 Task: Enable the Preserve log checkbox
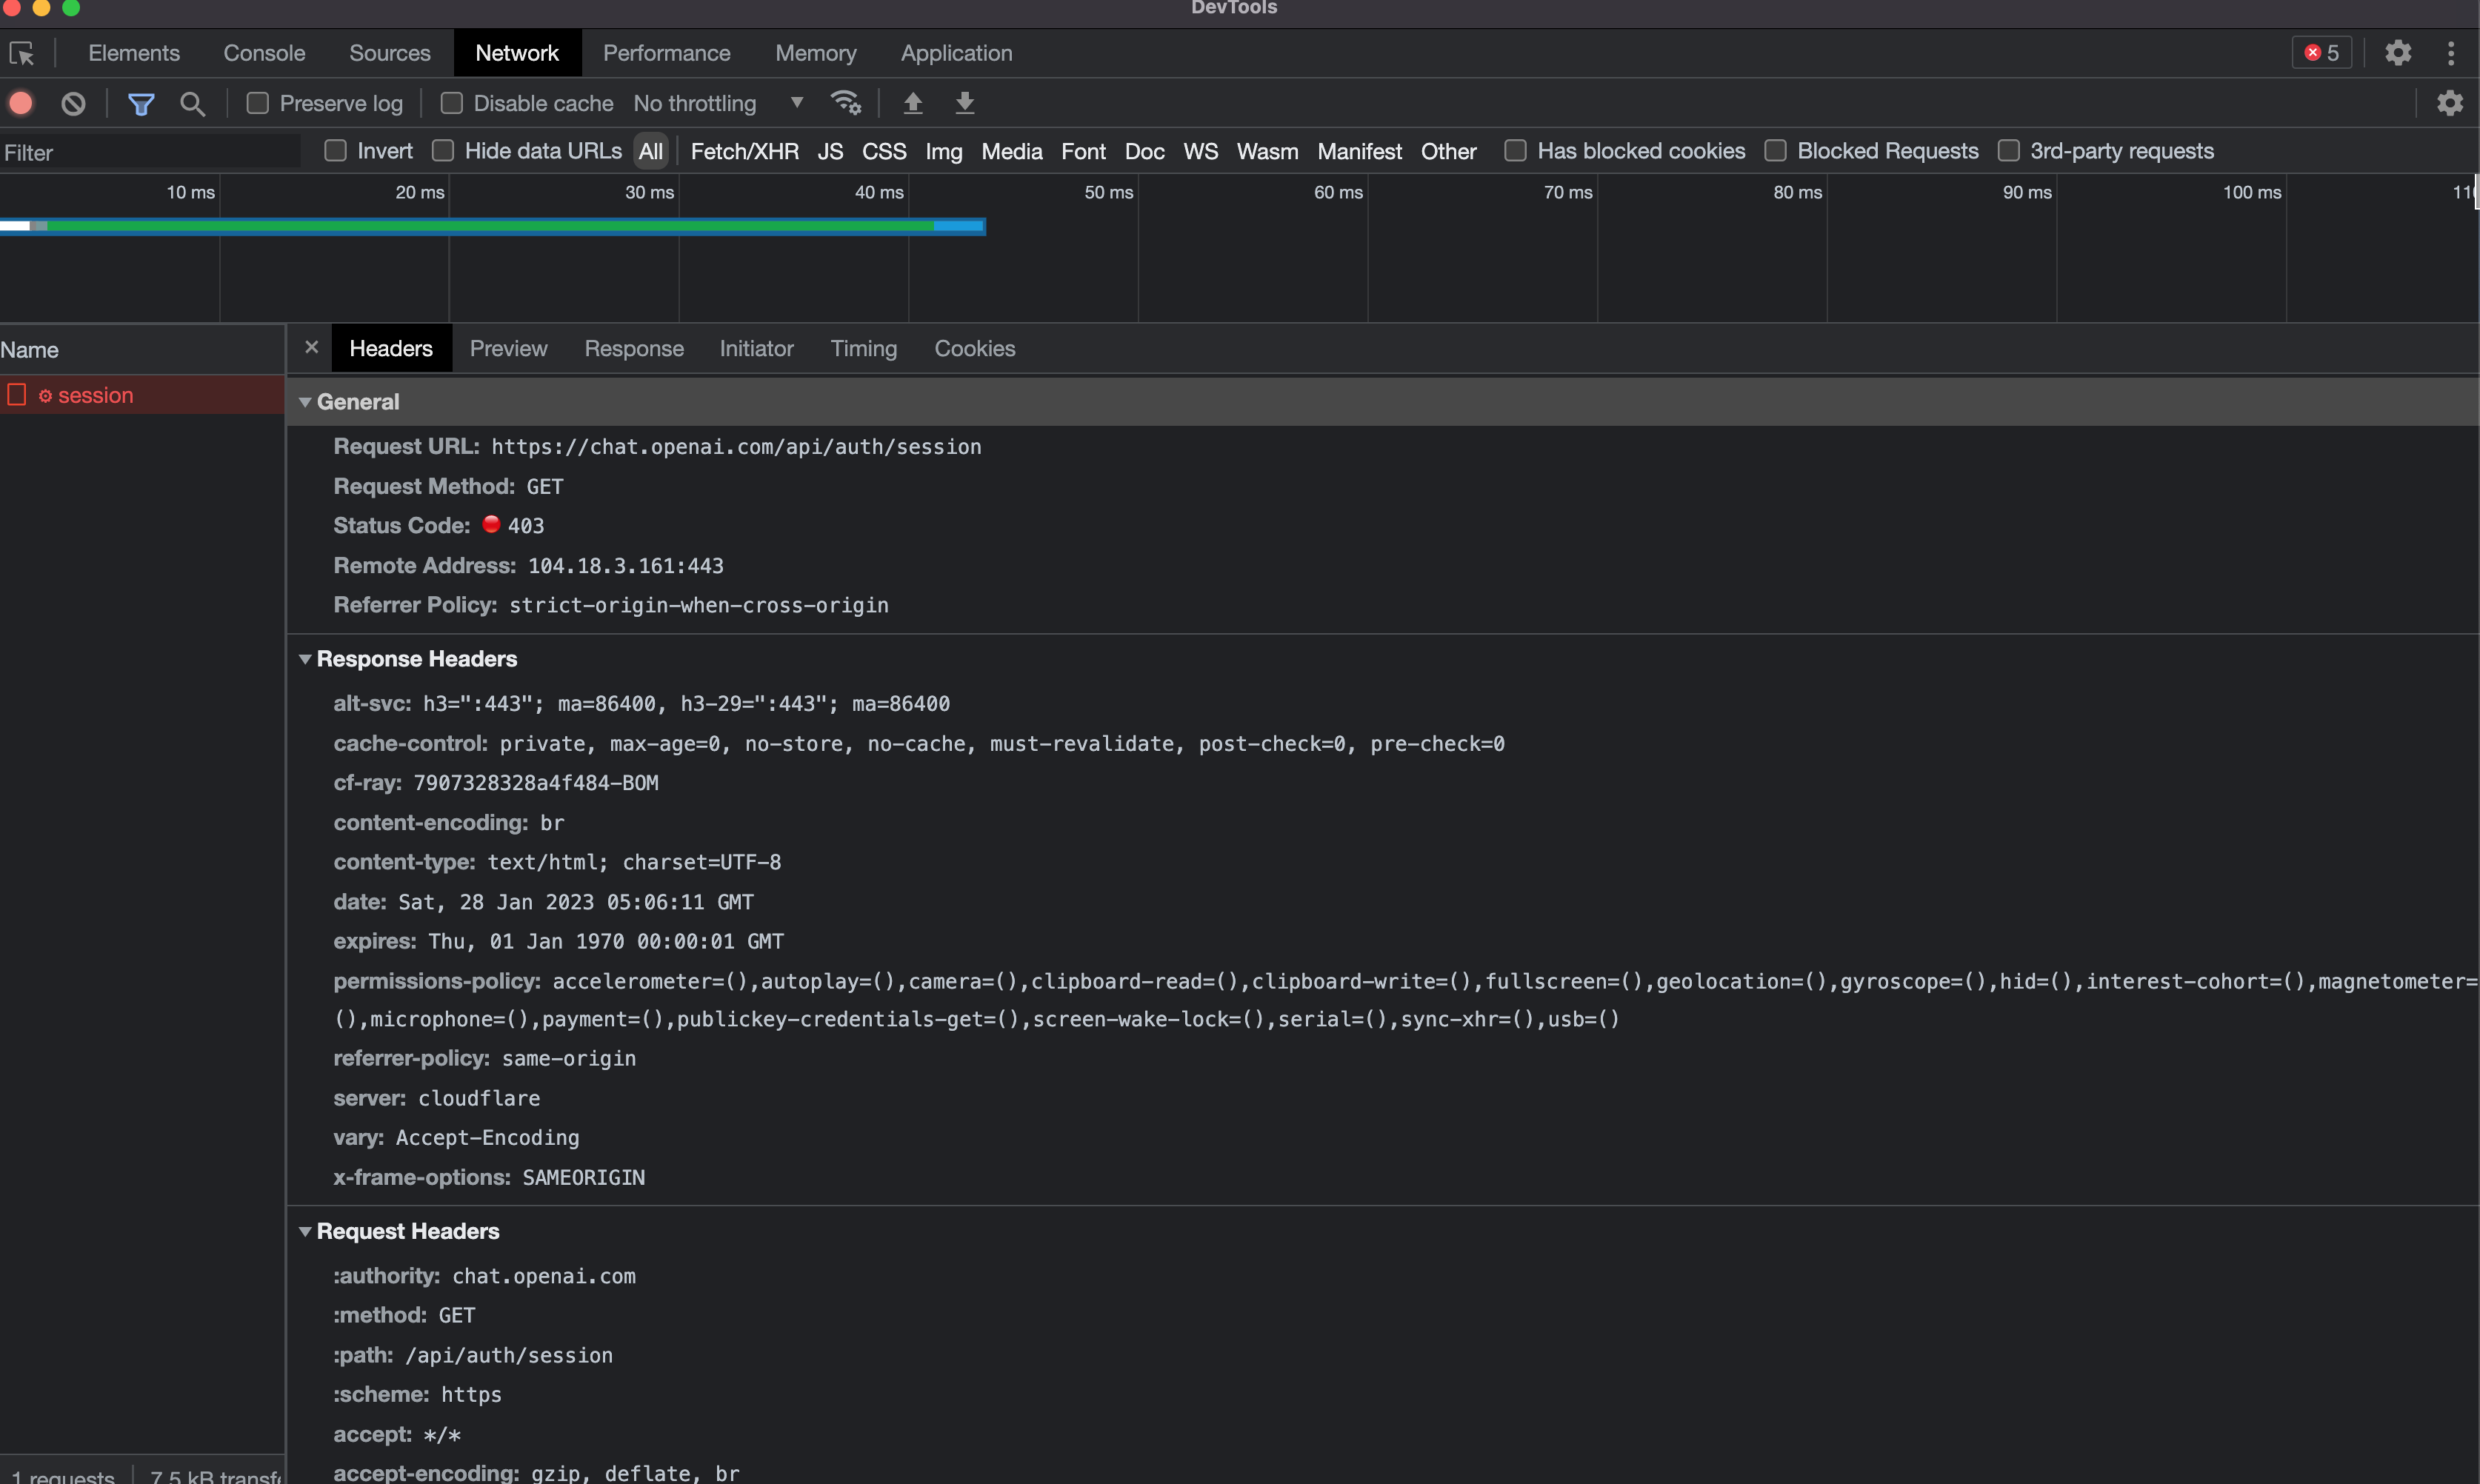click(x=258, y=103)
